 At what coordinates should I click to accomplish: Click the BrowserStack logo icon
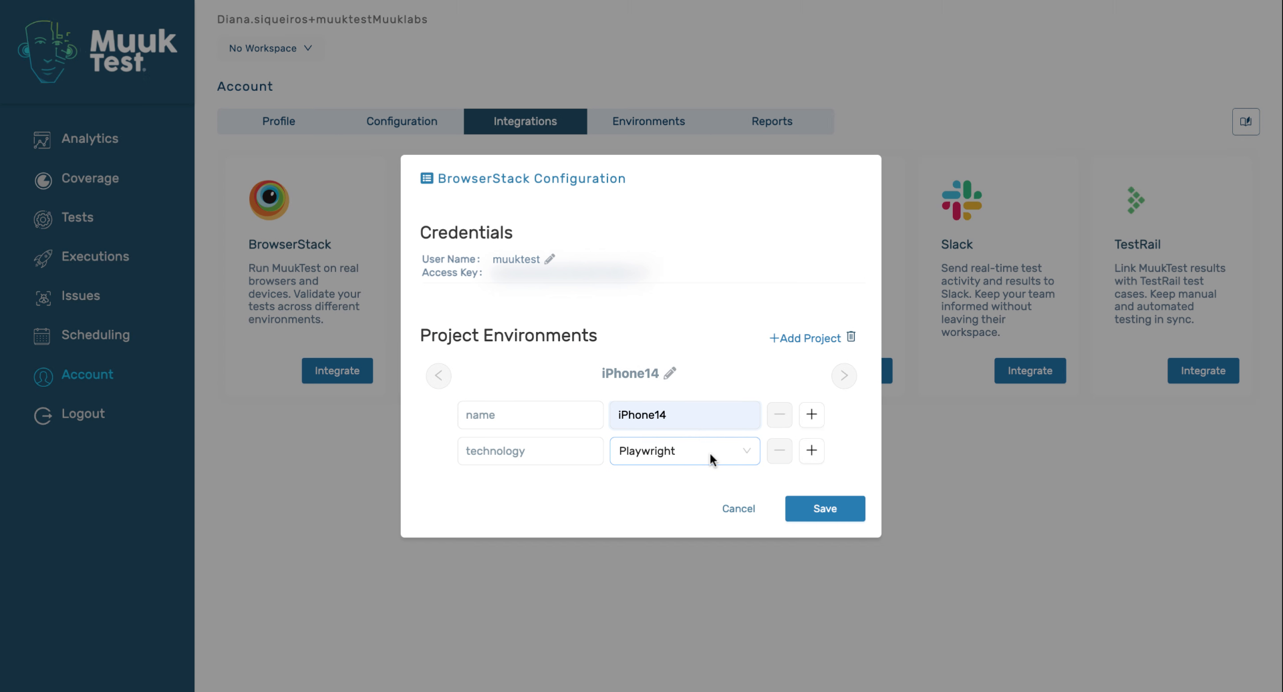269,200
